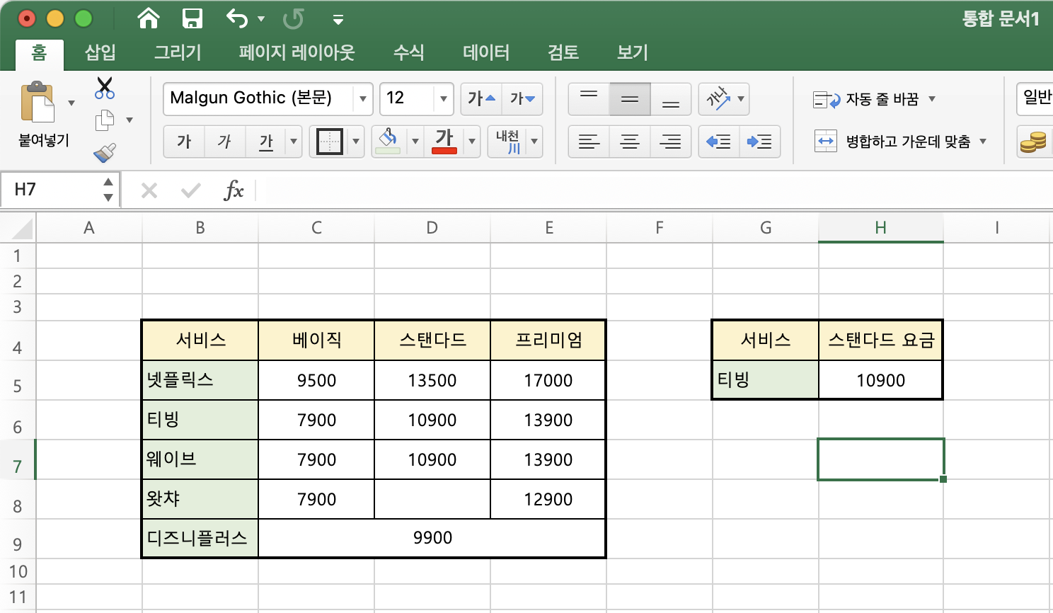
Task: Align text to the right
Action: click(x=671, y=142)
